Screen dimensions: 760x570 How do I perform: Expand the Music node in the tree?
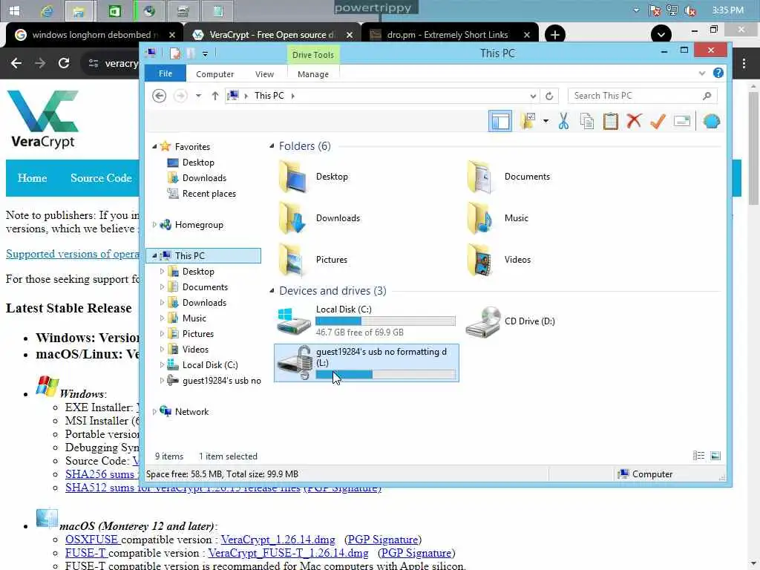pos(162,318)
